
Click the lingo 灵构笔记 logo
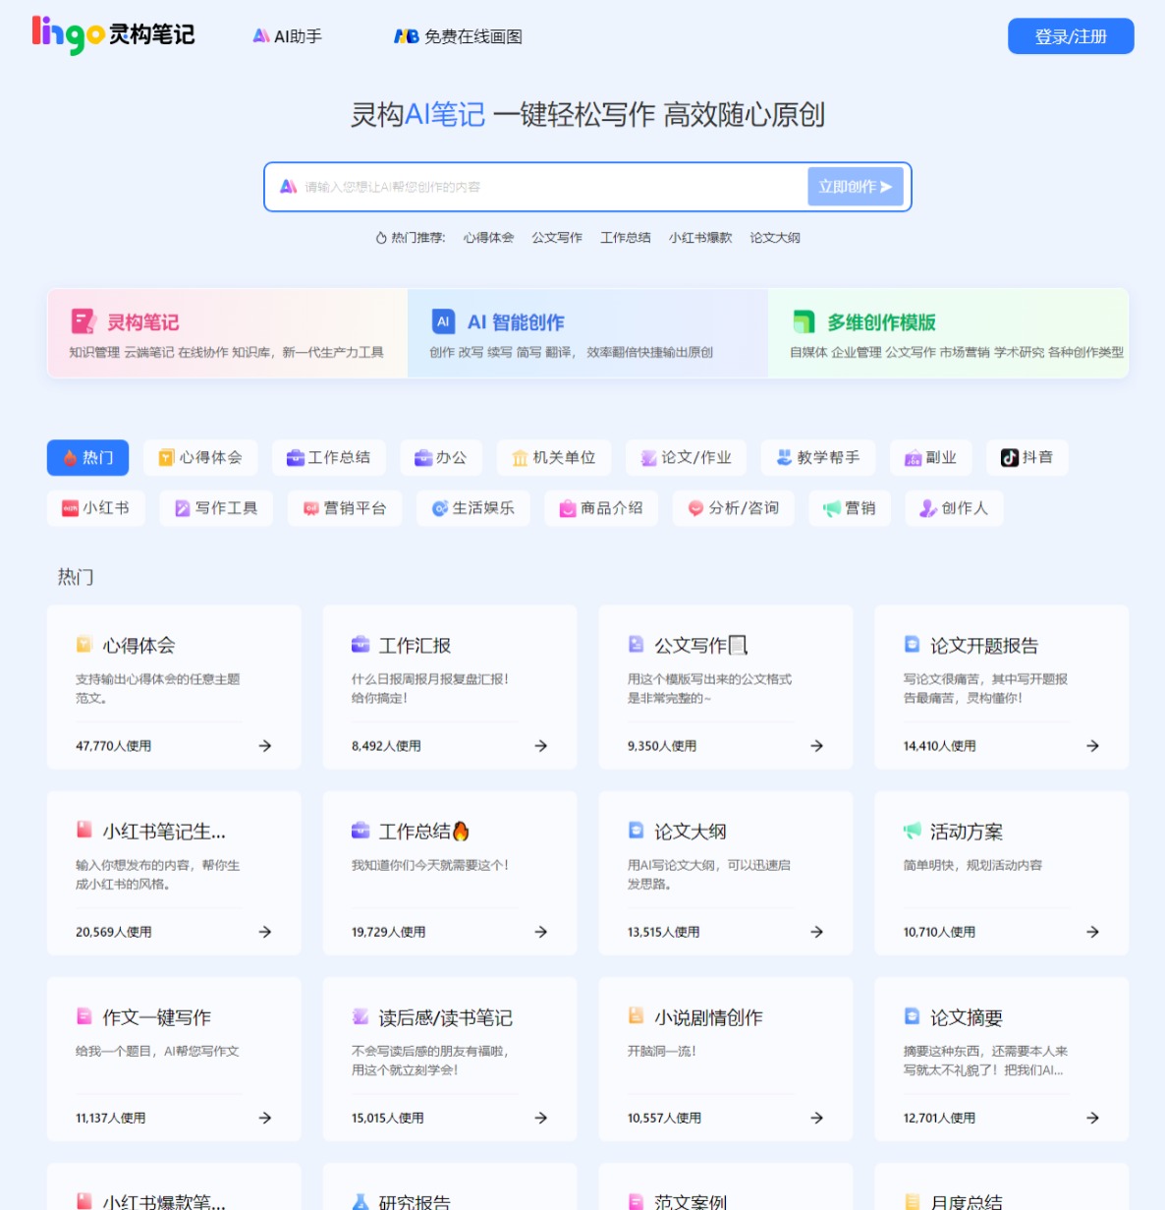(111, 35)
